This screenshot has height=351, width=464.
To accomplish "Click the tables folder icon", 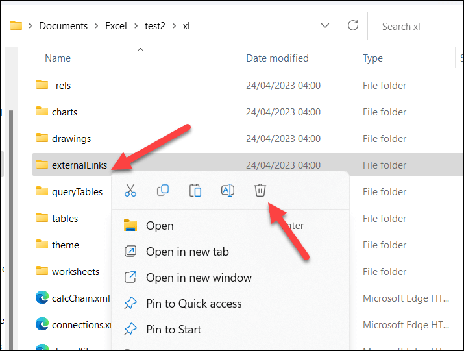I will click(42, 217).
